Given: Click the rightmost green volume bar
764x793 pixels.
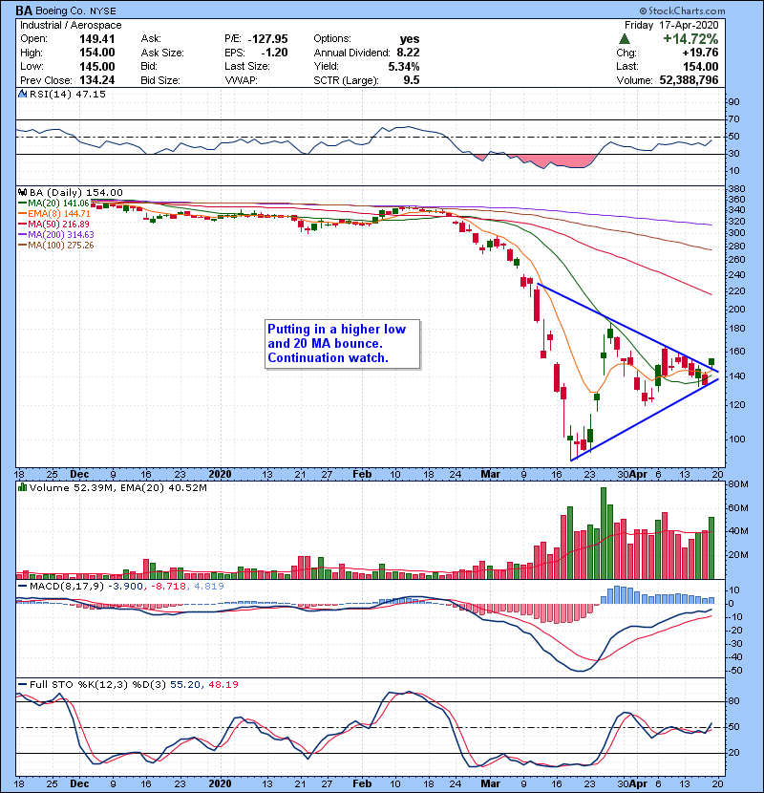Looking at the screenshot, I should 711,547.
